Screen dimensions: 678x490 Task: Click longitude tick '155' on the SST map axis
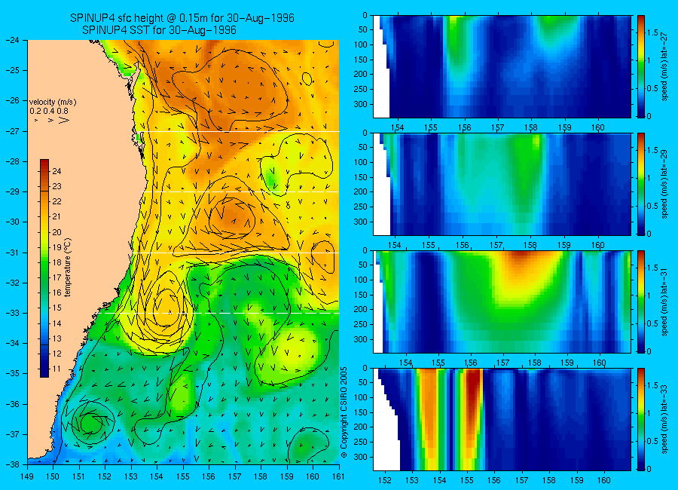183,477
